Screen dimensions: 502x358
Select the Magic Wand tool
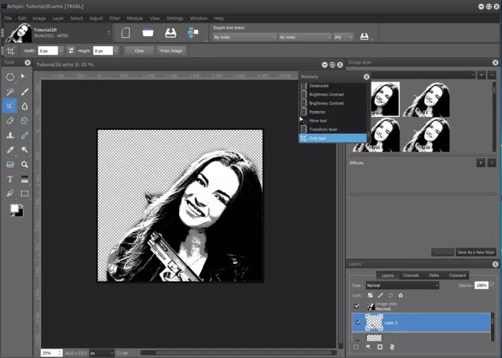click(x=10, y=91)
